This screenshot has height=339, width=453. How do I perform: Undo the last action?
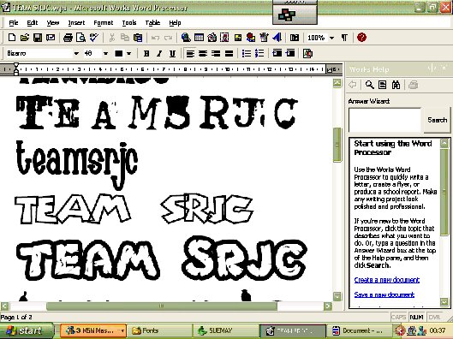point(155,38)
